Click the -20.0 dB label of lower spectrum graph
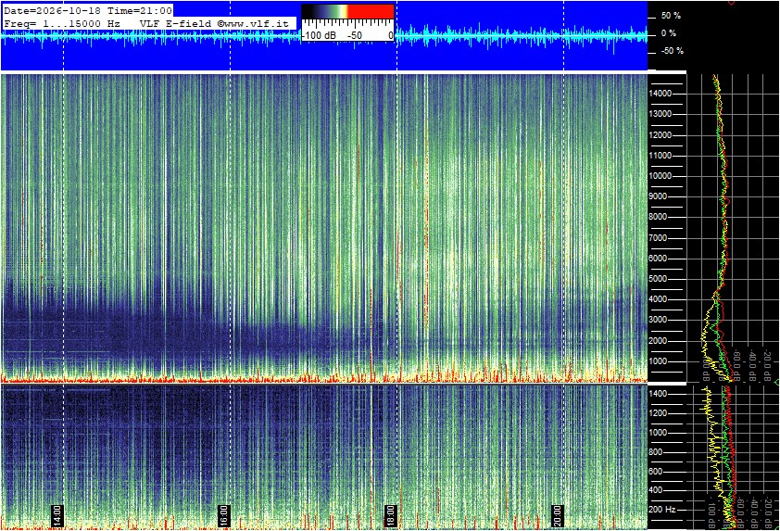The image size is (780, 531). 768,512
